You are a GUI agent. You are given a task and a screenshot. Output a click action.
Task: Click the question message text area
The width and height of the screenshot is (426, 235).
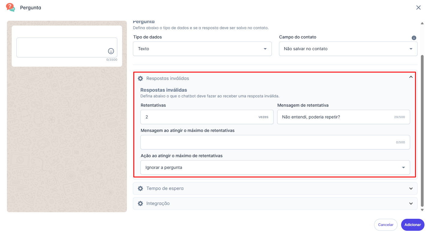61,47
